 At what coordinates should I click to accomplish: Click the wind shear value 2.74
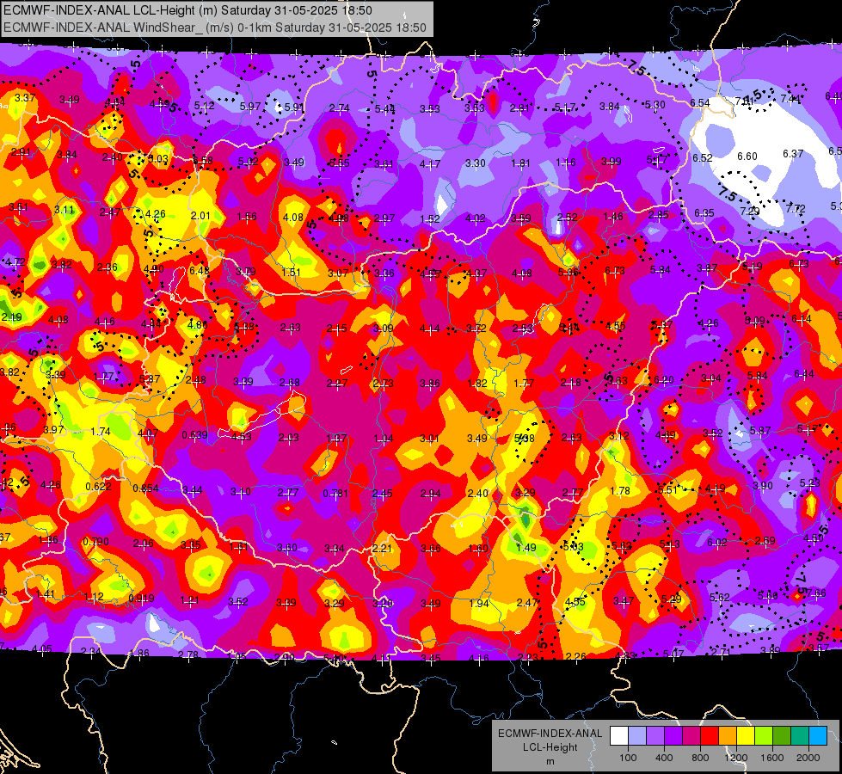click(x=340, y=108)
